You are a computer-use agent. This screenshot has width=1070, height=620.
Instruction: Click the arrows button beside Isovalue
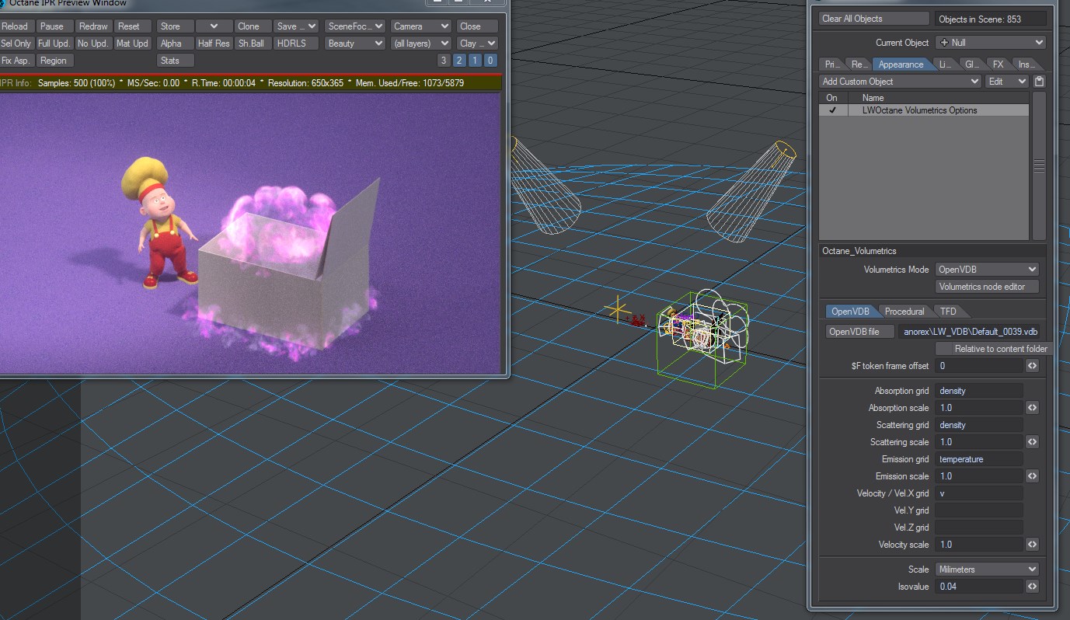pos(1033,587)
